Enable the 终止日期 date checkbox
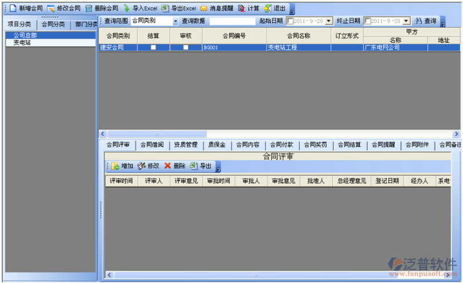463x283 pixels. click(x=368, y=21)
